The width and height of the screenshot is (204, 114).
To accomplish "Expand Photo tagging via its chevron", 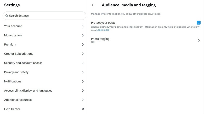I will [x=199, y=40].
